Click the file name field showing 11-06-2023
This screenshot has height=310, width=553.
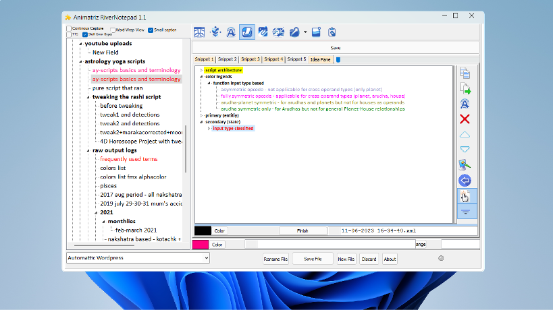(x=404, y=231)
